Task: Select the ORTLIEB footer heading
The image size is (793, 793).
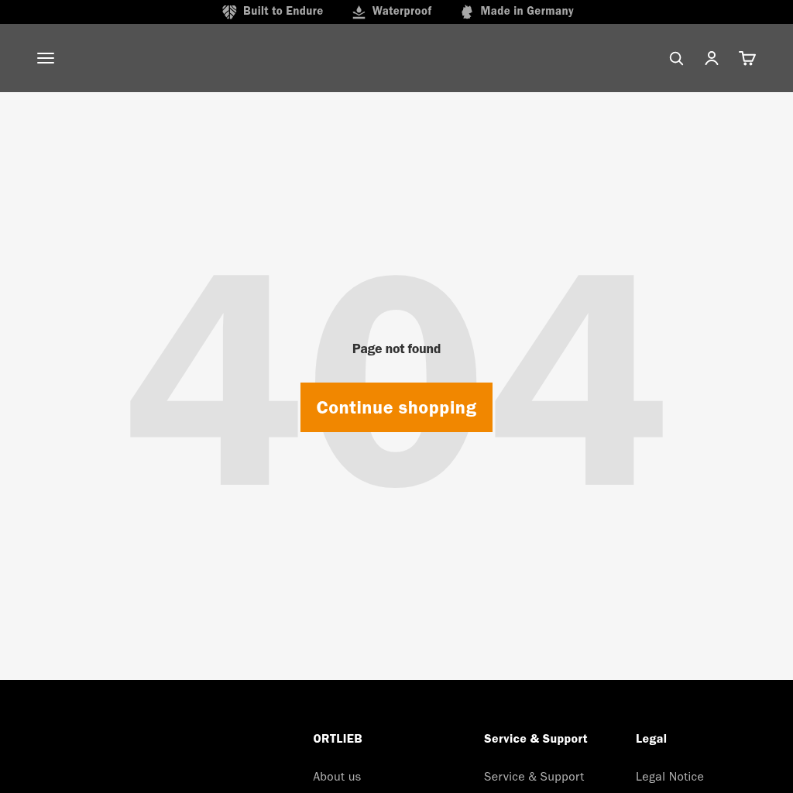Action: (x=338, y=739)
